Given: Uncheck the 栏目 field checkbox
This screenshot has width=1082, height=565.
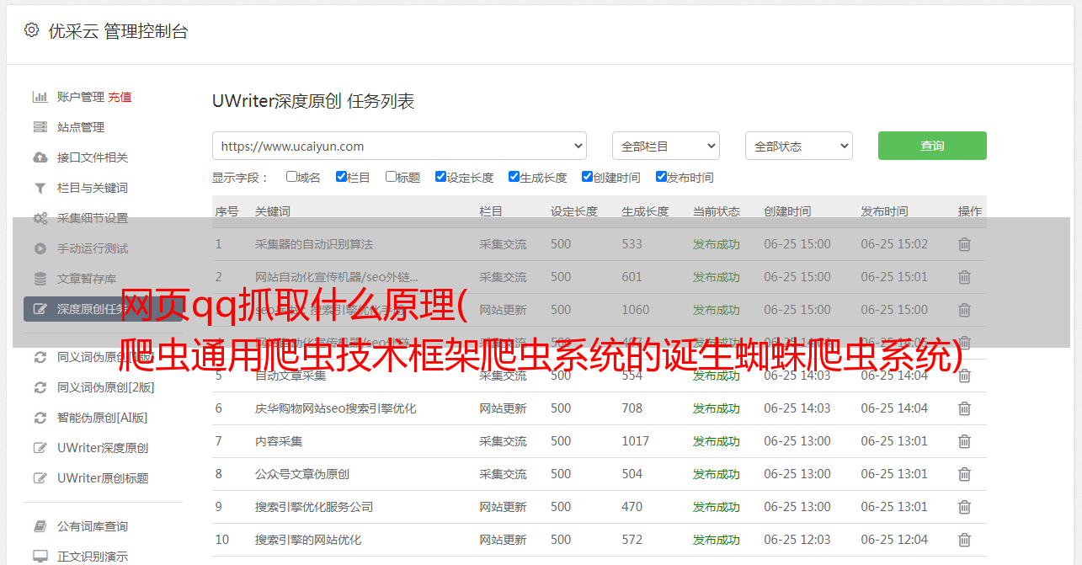Looking at the screenshot, I should [341, 177].
